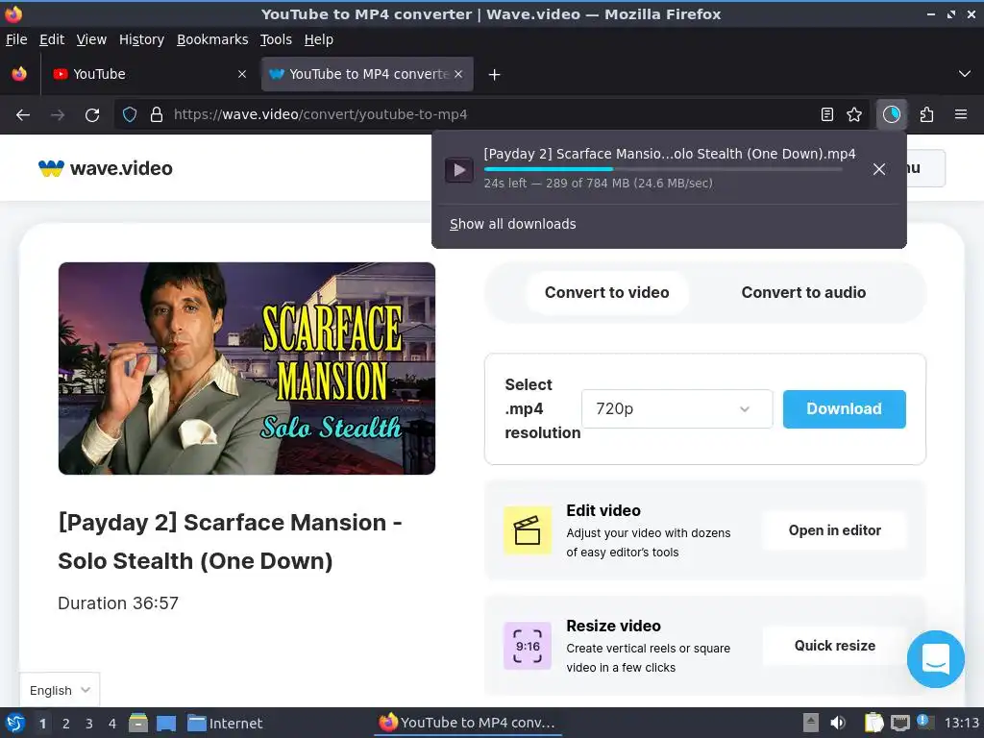Click the show desktop taskbar icon
984x738 pixels.
166,723
